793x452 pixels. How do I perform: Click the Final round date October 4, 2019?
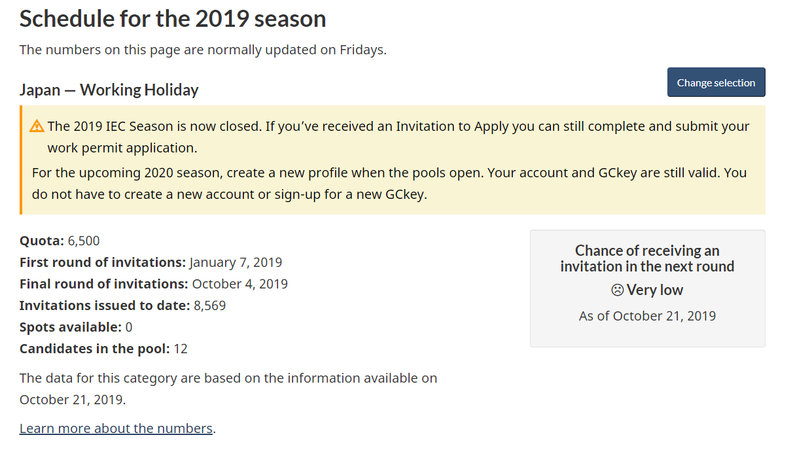(239, 284)
